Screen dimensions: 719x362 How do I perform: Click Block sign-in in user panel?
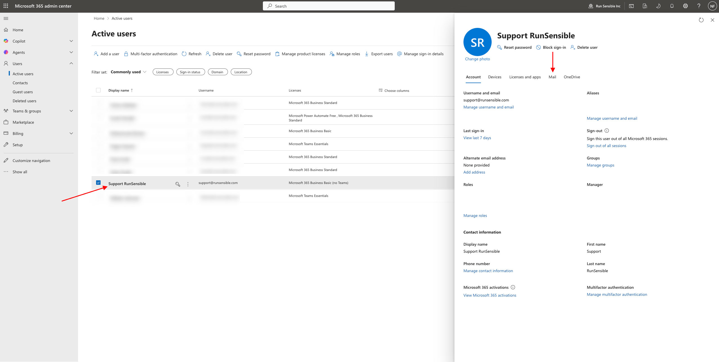tap(551, 47)
